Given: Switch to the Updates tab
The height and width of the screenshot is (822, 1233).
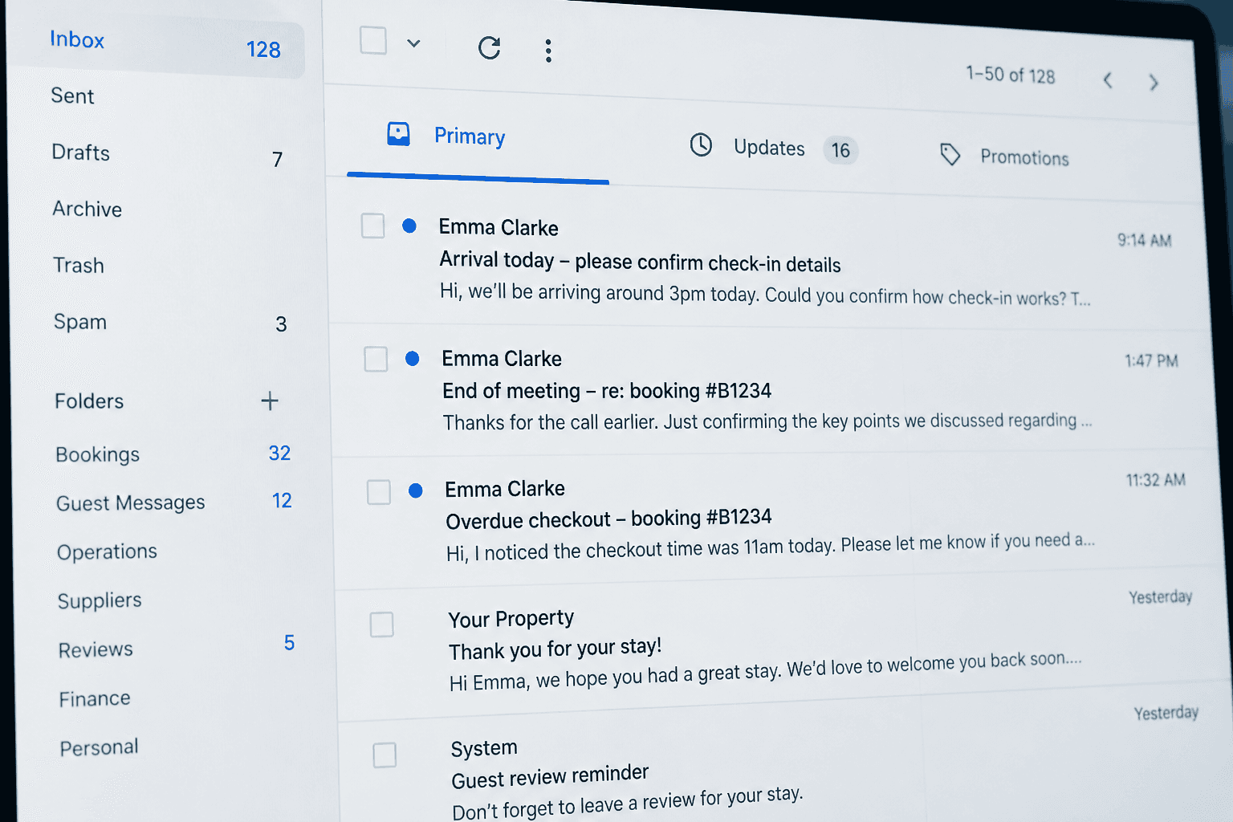Looking at the screenshot, I should pos(773,148).
